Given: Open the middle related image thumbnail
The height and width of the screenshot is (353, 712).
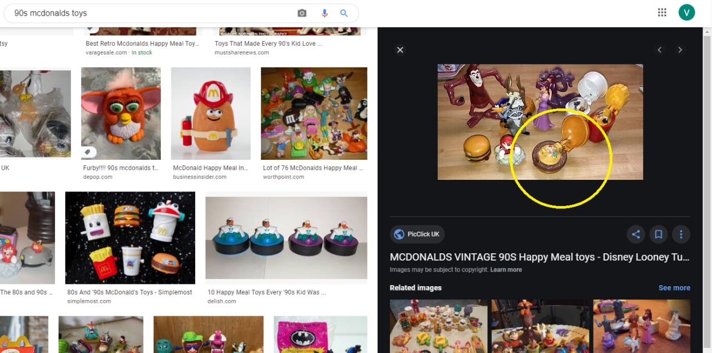Looking at the screenshot, I should (x=540, y=326).
